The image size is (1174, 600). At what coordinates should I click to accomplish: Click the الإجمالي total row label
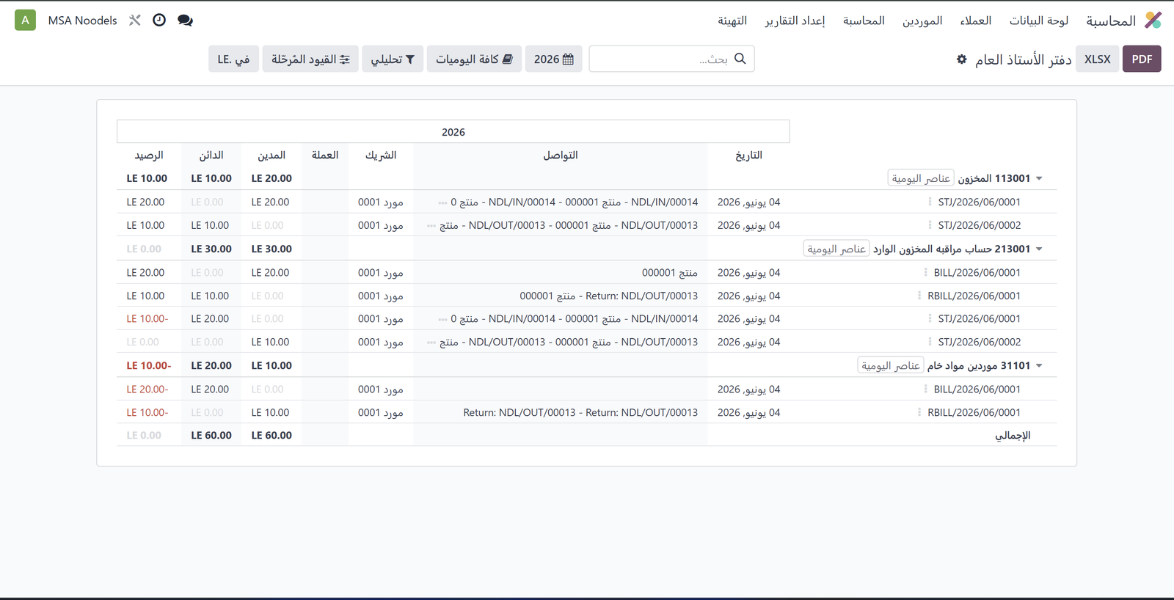click(1013, 435)
